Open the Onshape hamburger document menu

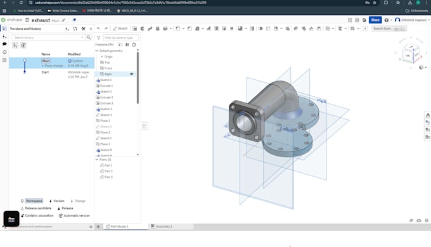pos(27,20)
